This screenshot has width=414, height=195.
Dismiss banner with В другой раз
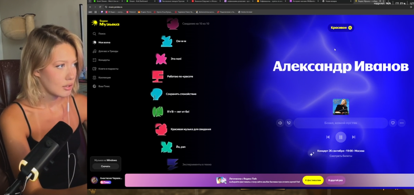tap(335, 180)
